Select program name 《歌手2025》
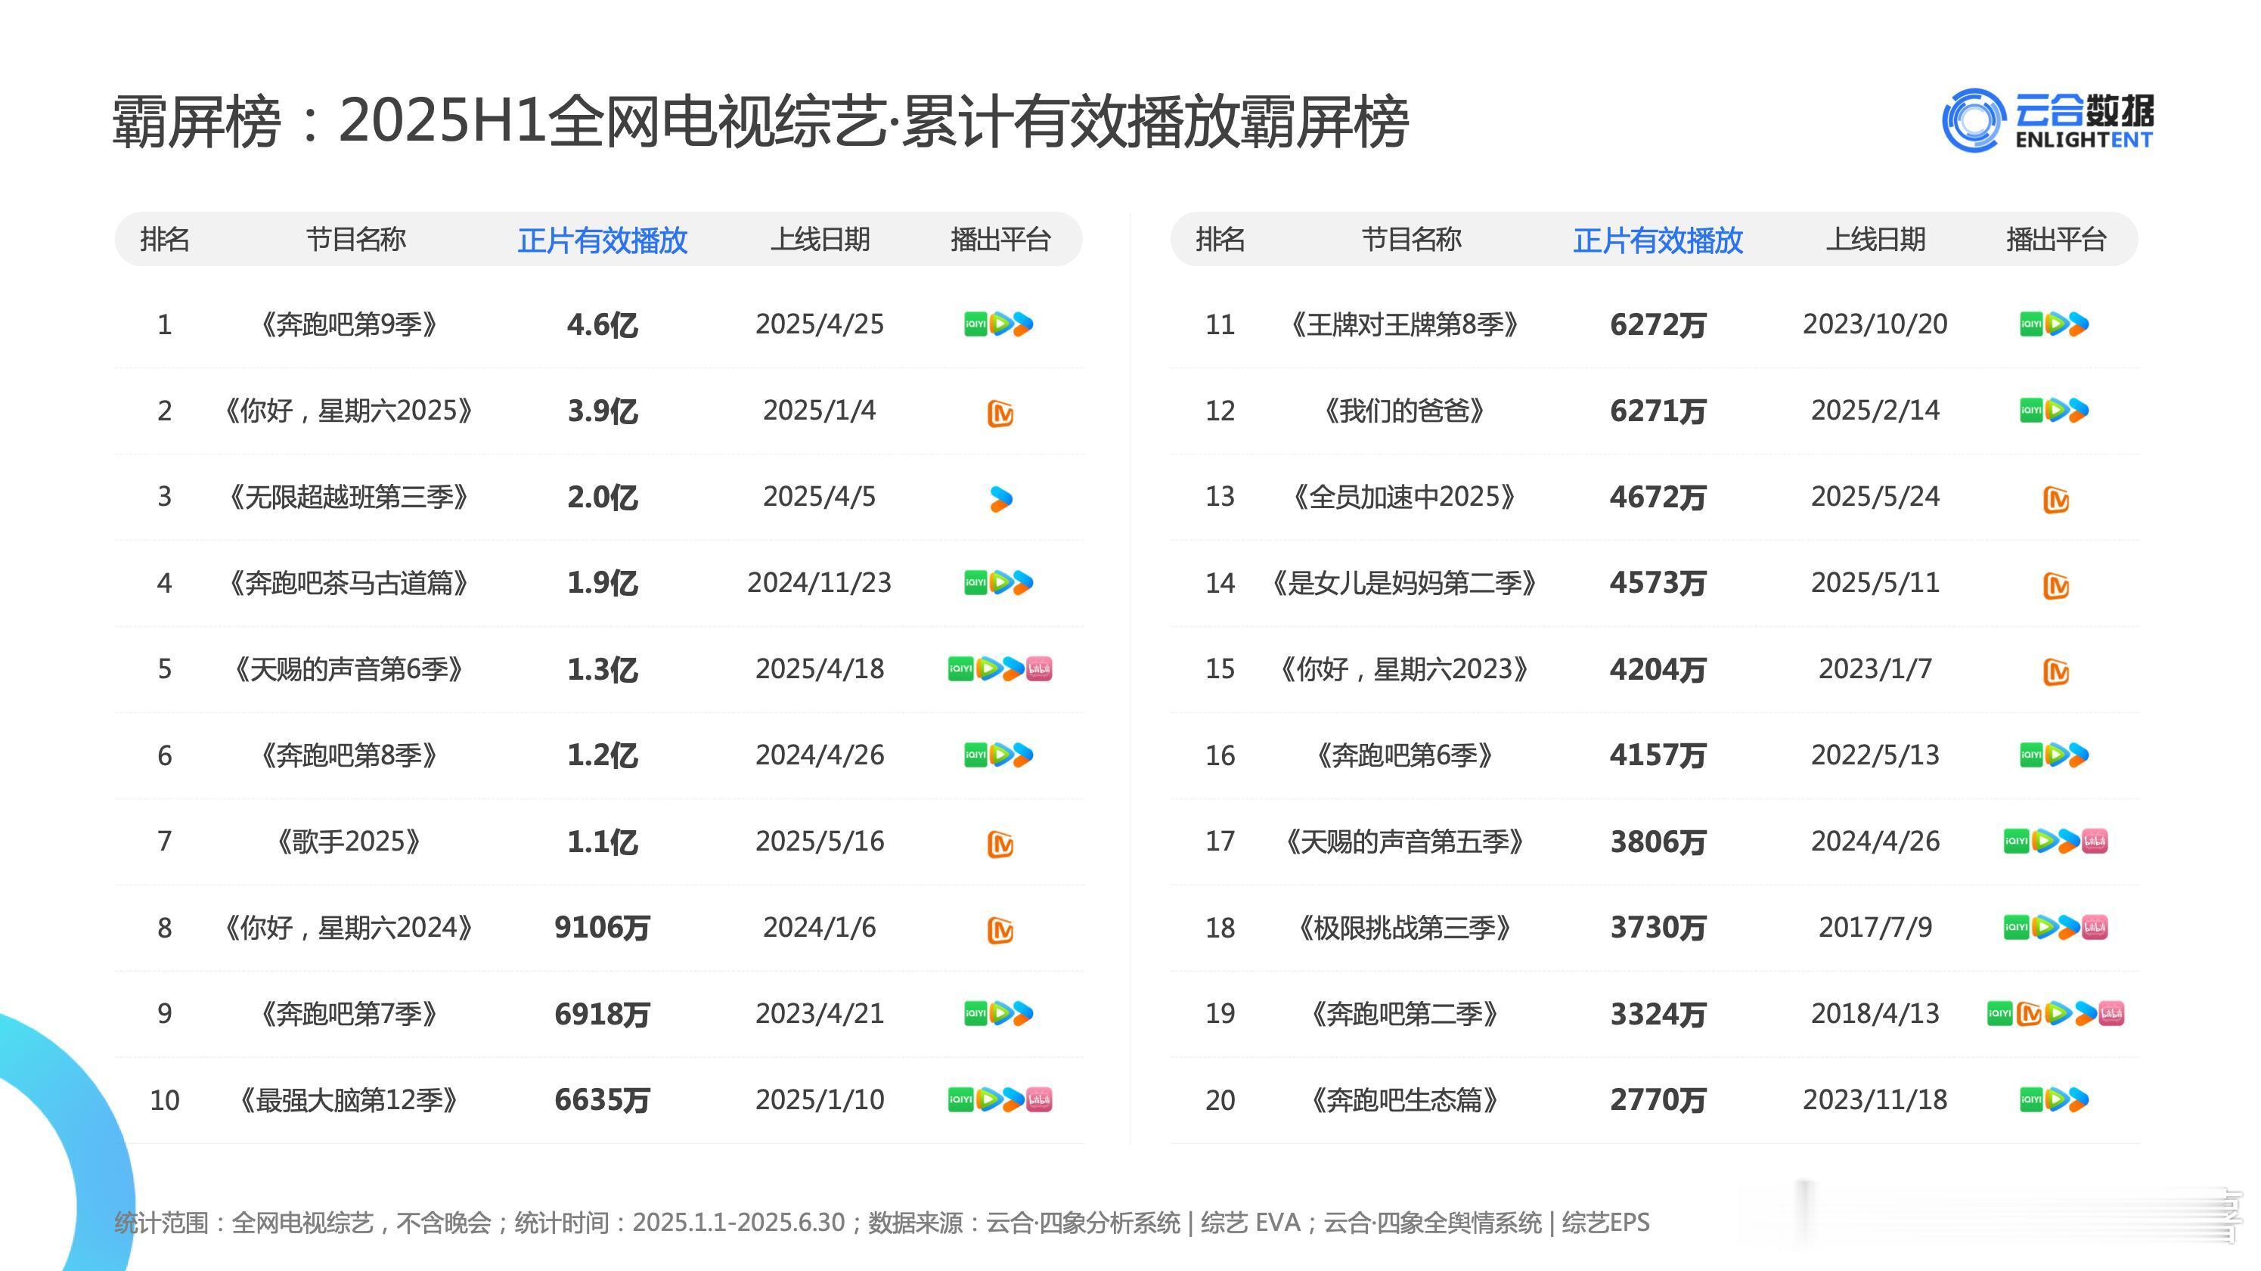This screenshot has height=1271, width=2261. (x=349, y=842)
